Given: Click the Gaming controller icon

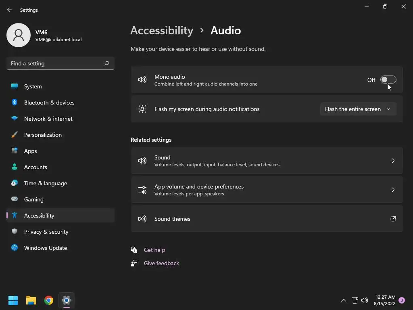Looking at the screenshot, I should (15, 199).
